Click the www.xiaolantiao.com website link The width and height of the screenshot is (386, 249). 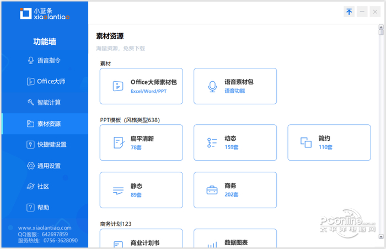coord(45,228)
